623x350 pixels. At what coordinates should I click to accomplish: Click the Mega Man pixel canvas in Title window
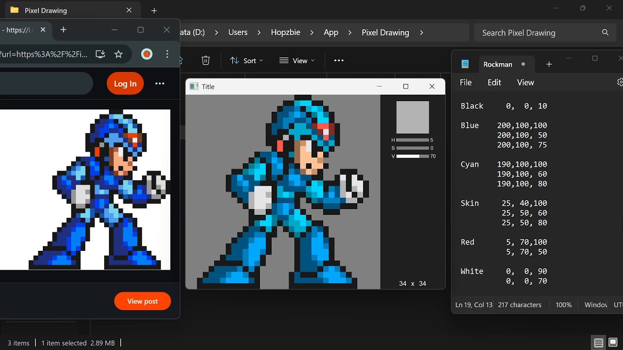[283, 192]
